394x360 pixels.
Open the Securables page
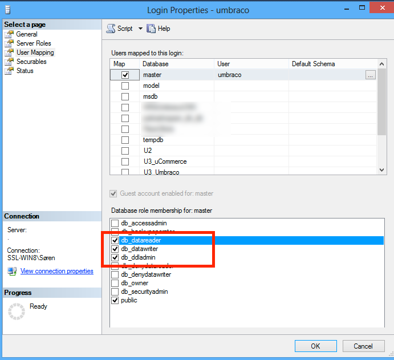click(x=31, y=62)
